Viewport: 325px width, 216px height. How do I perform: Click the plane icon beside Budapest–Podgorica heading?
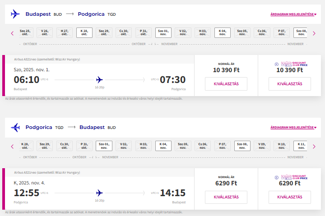click(15, 14)
